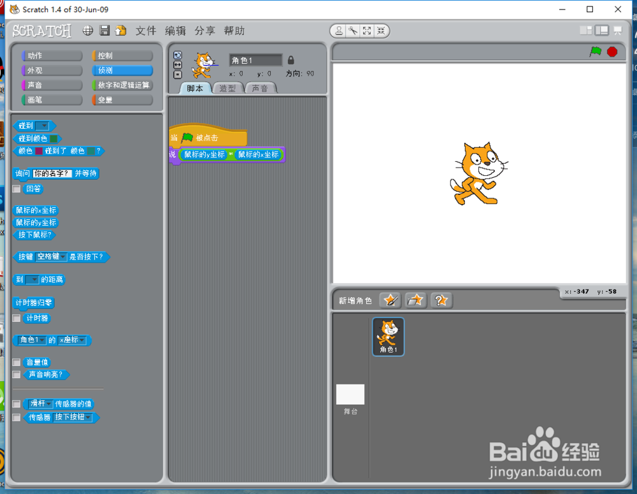Click the green flag to start scripts
This screenshot has width=637, height=494.
coord(594,52)
